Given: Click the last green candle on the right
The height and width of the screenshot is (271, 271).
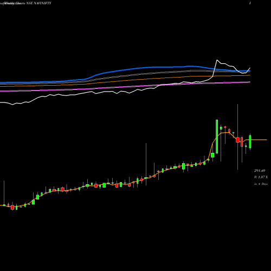Looking at the screenshot, I should 250,141.
